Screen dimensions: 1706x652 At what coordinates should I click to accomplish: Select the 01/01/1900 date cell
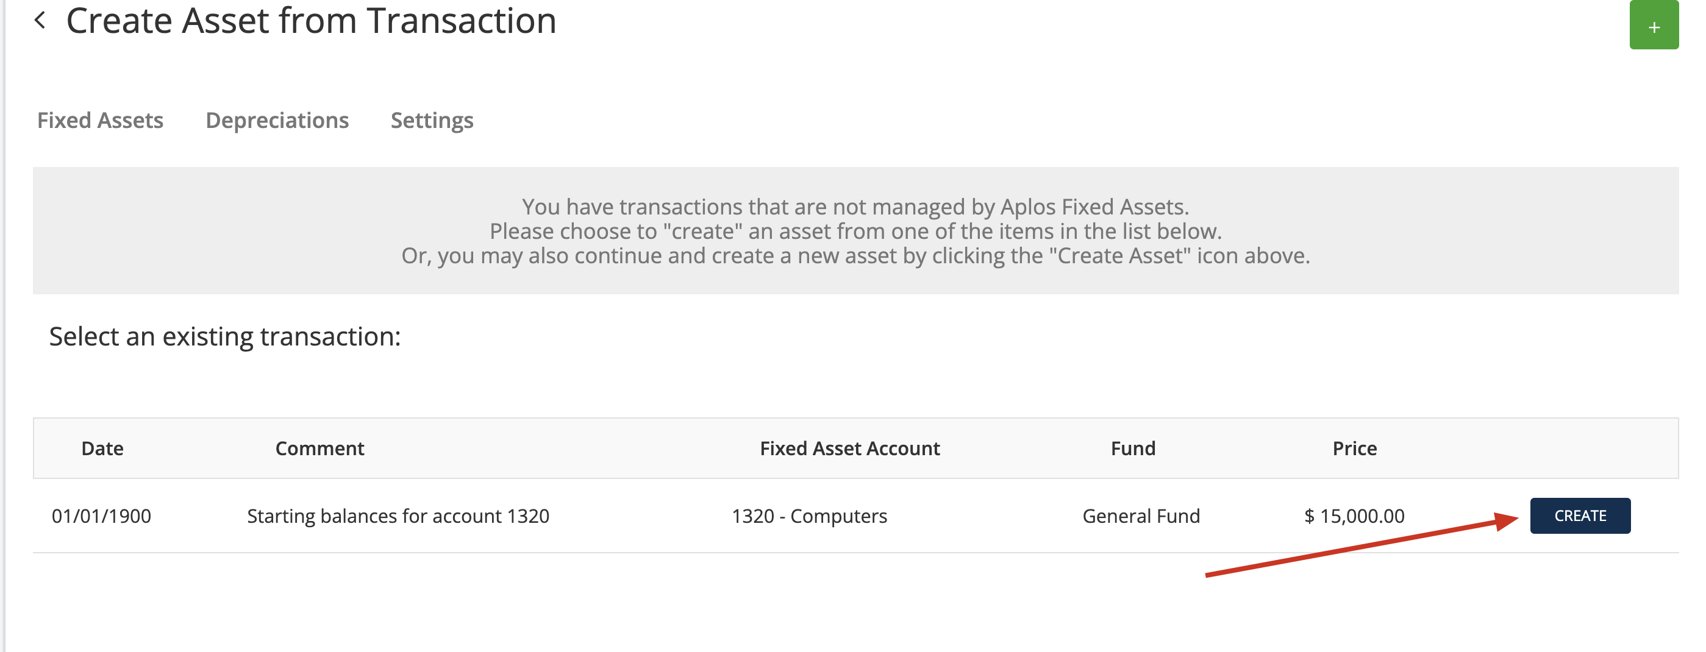101,516
